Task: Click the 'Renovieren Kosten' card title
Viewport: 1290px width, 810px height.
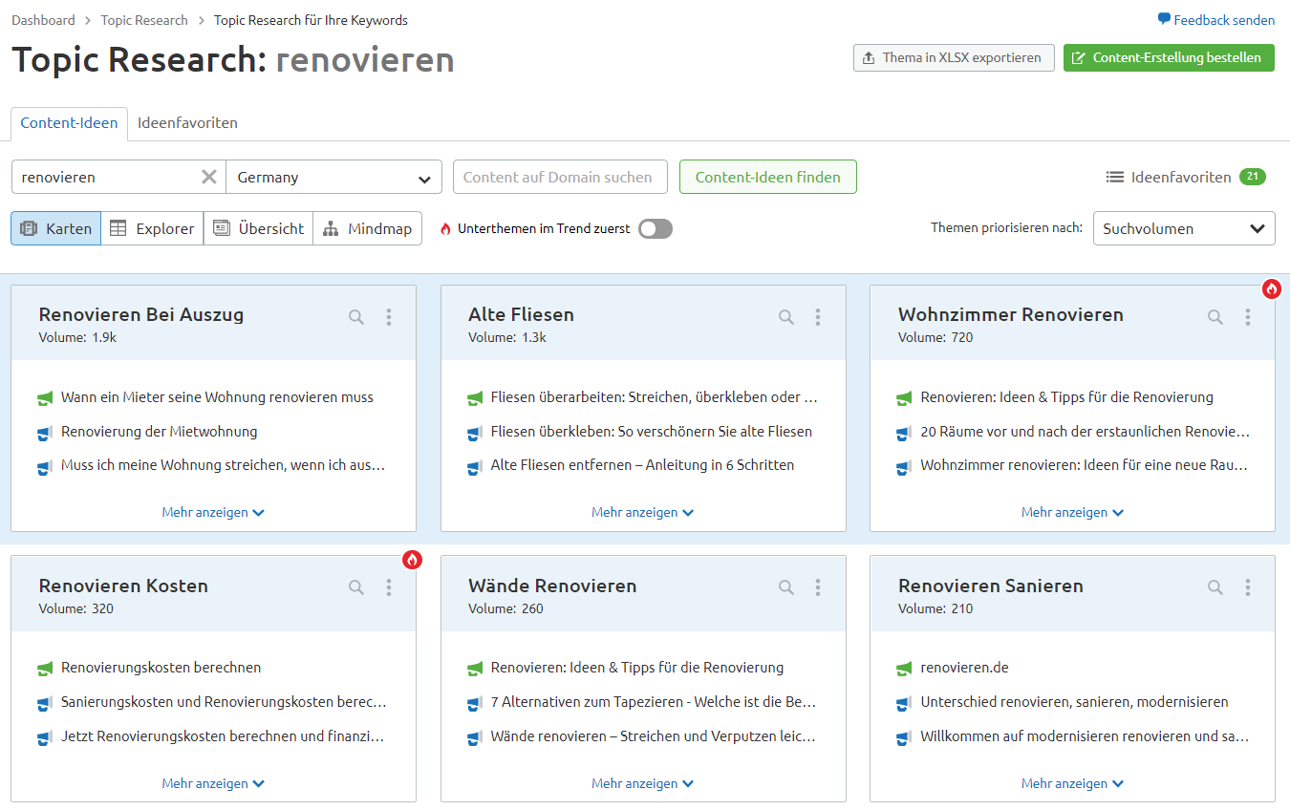Action: (123, 586)
